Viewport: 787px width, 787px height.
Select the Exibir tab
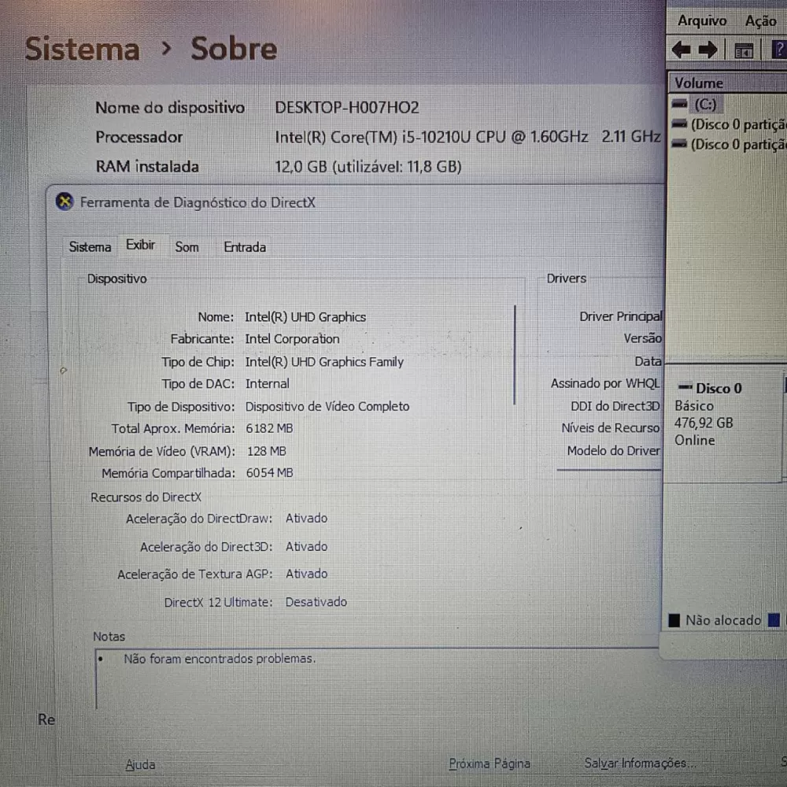[x=140, y=246]
